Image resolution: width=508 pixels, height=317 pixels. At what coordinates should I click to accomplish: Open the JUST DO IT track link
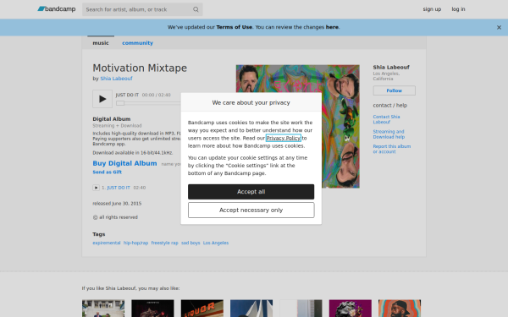(119, 188)
